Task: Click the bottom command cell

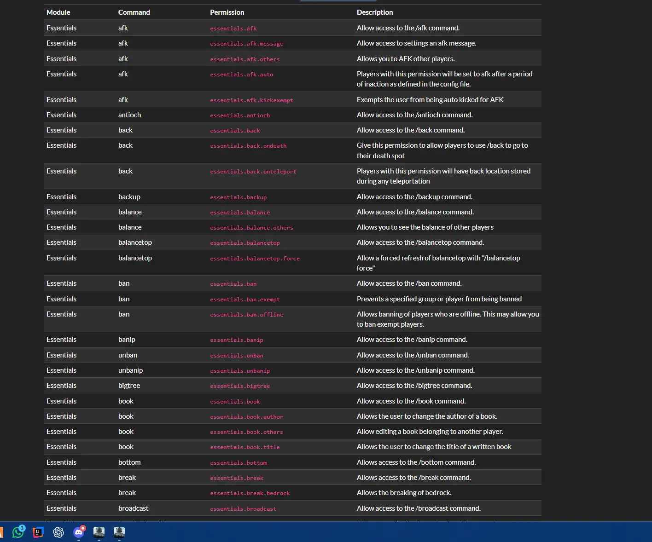Action: (129, 462)
